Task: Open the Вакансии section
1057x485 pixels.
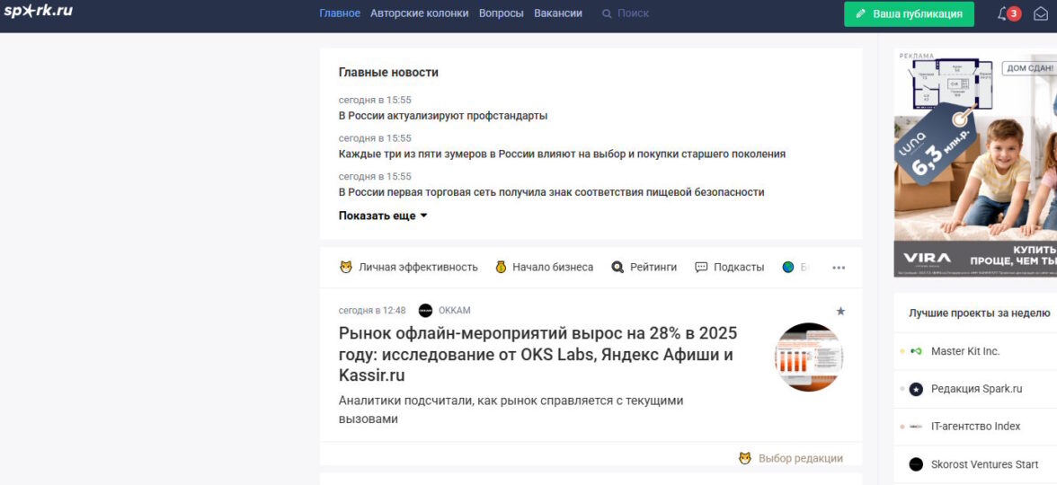Action: coord(558,13)
